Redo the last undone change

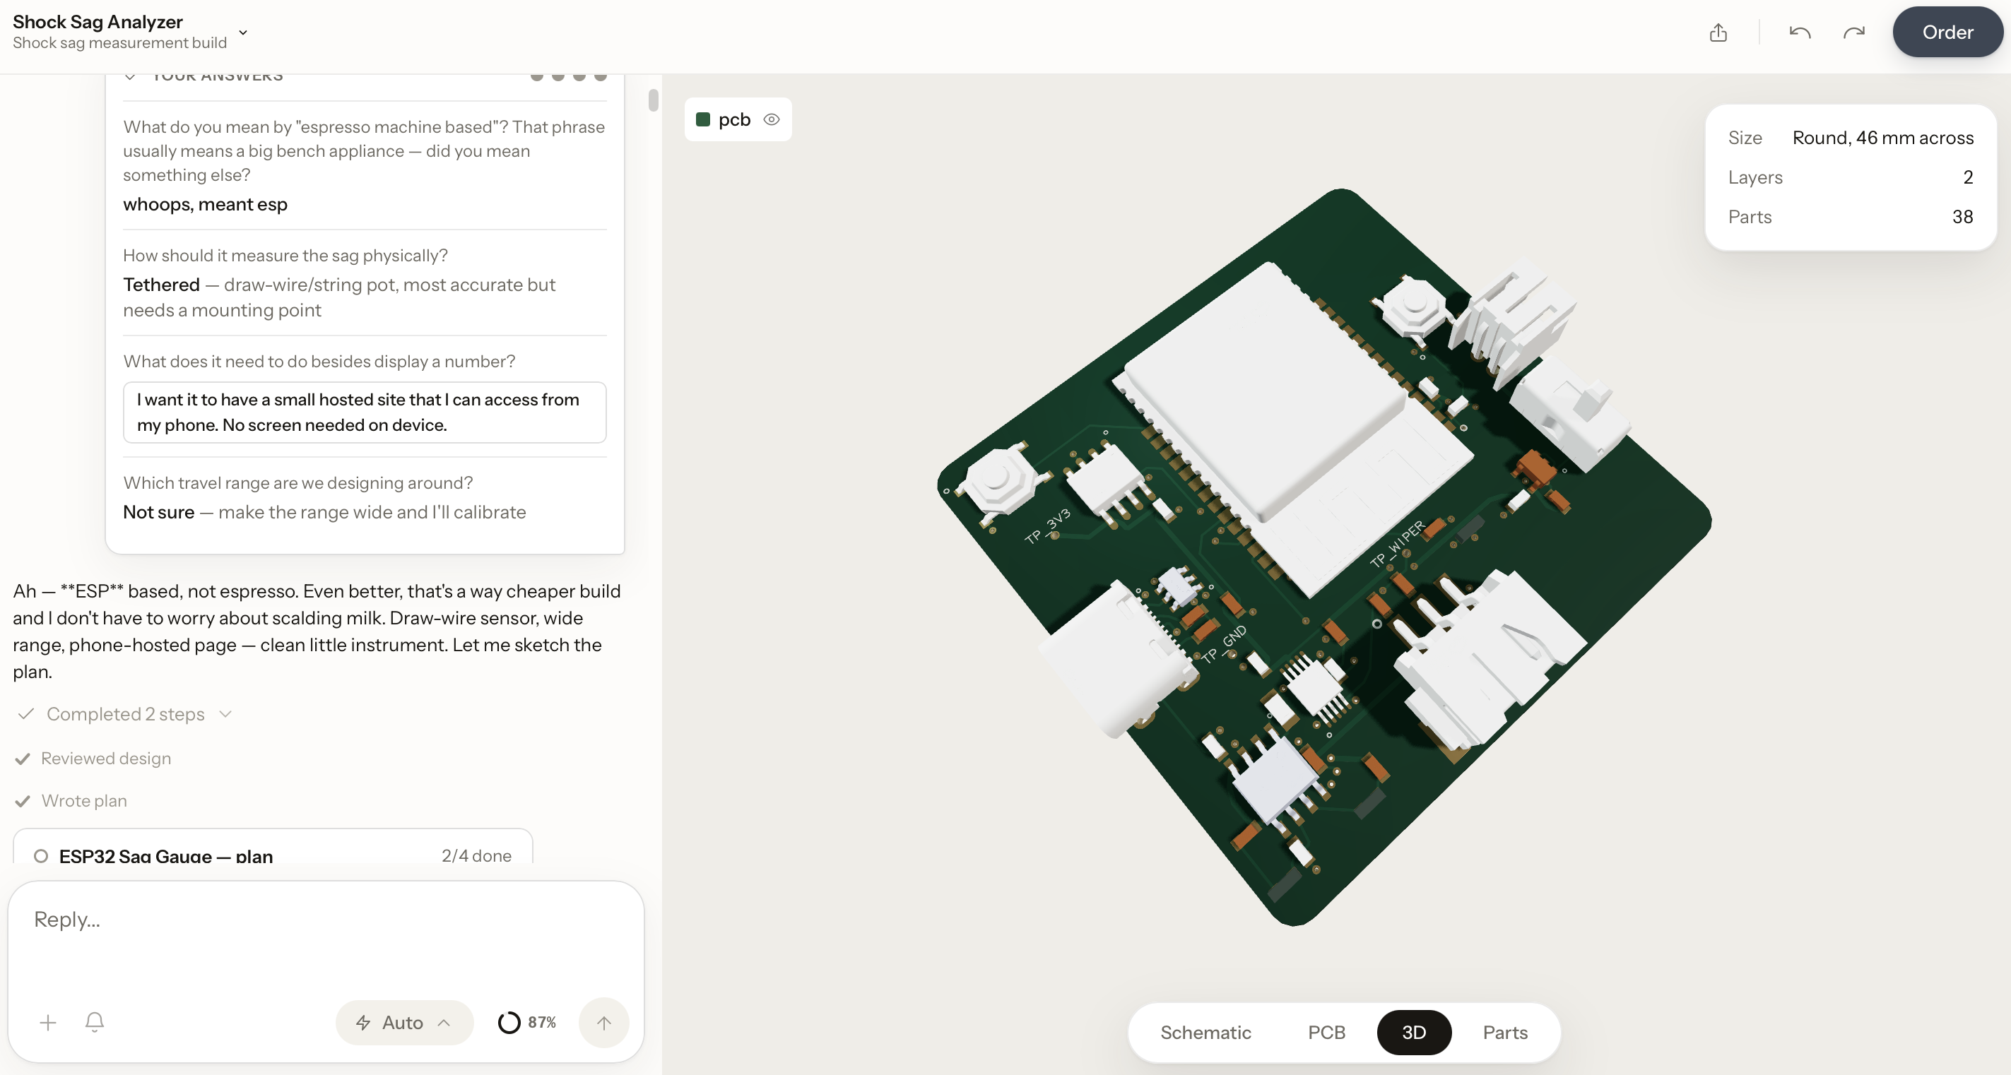(1853, 32)
